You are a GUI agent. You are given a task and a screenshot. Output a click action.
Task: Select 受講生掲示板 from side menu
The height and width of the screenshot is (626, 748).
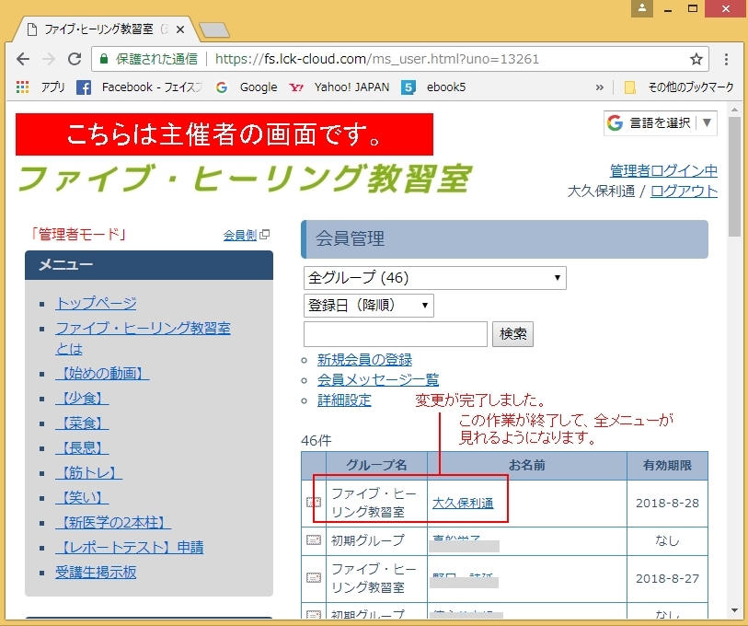pyautogui.click(x=96, y=572)
